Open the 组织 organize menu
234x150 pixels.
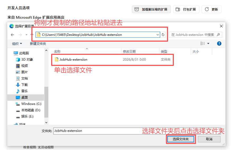(x=17, y=44)
